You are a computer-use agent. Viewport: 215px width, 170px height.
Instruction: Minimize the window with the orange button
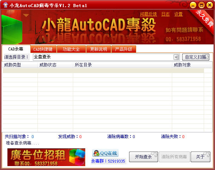192,5
